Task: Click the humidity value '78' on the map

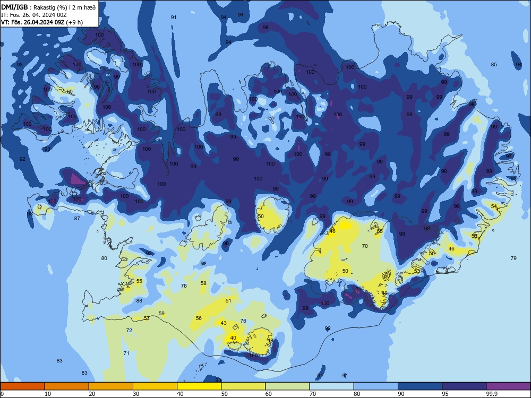Action: tap(184, 285)
